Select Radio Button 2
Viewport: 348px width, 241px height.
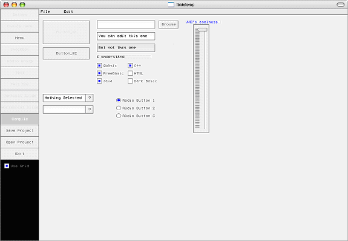point(119,108)
